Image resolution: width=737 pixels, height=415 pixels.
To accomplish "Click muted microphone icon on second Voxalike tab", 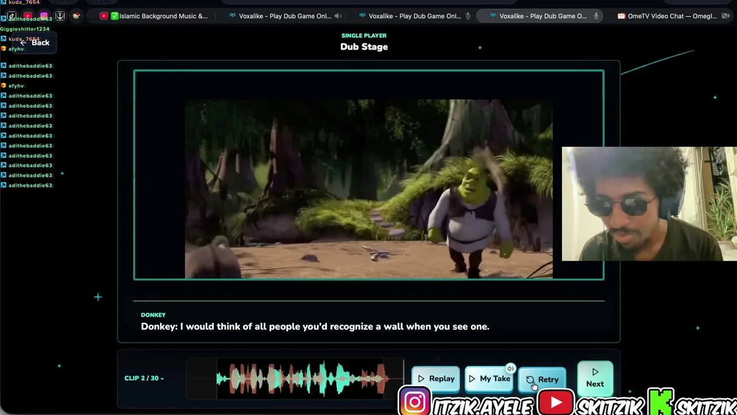I will pyautogui.click(x=468, y=16).
